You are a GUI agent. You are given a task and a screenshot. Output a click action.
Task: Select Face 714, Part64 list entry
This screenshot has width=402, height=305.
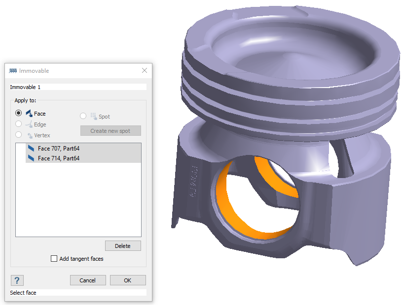tap(59, 158)
